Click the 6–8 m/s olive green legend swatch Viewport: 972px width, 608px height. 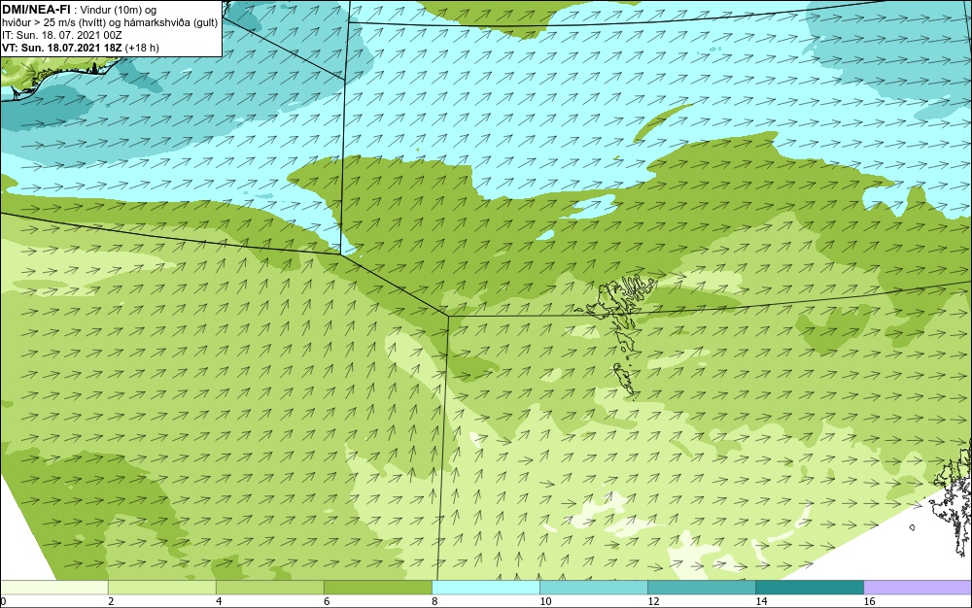pyautogui.click(x=377, y=587)
